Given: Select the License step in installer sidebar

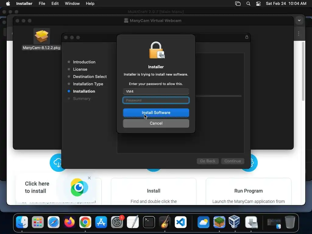Looking at the screenshot, I should [x=80, y=69].
